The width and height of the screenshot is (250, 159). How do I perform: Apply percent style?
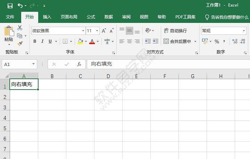pos(217,41)
